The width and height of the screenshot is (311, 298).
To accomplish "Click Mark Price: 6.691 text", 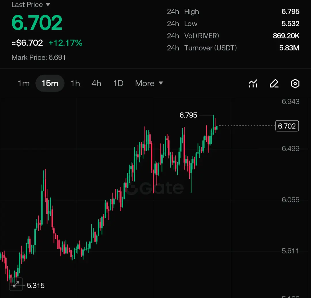I will pyautogui.click(x=39, y=57).
